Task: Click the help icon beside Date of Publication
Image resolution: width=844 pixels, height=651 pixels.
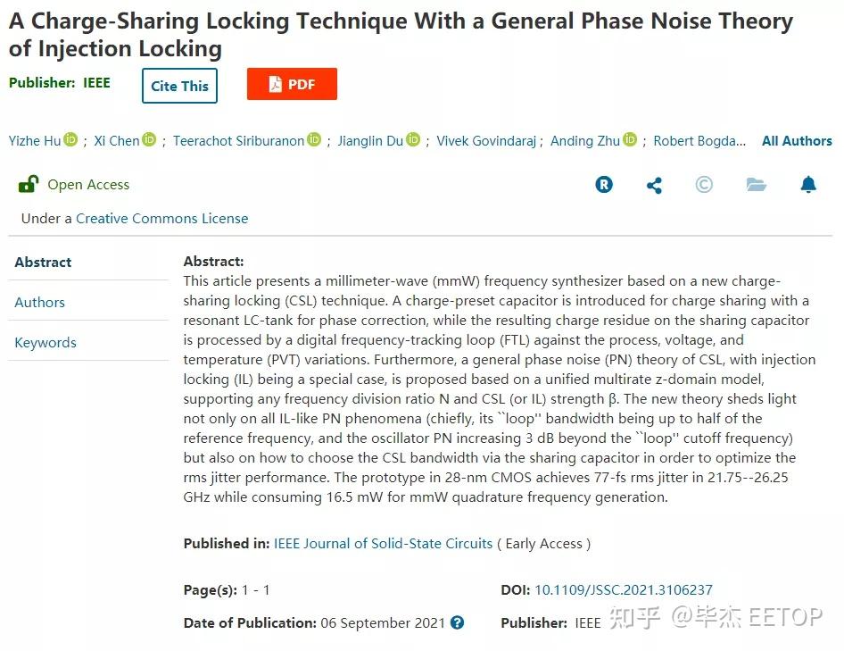Action: pos(458,622)
